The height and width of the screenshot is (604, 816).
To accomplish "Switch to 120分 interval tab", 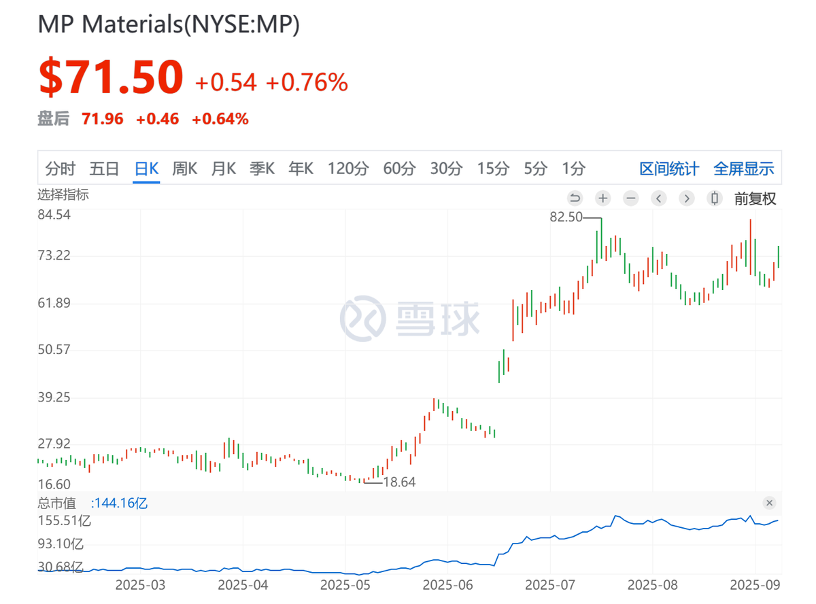I will pyautogui.click(x=348, y=168).
